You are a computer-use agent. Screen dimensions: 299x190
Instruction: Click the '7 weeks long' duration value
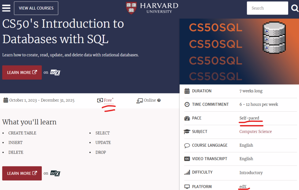(251, 91)
